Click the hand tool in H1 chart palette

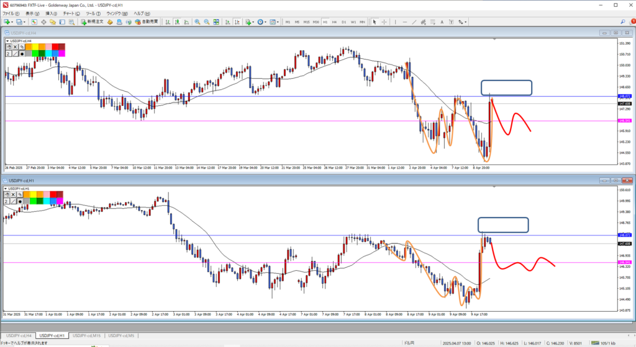7,195
